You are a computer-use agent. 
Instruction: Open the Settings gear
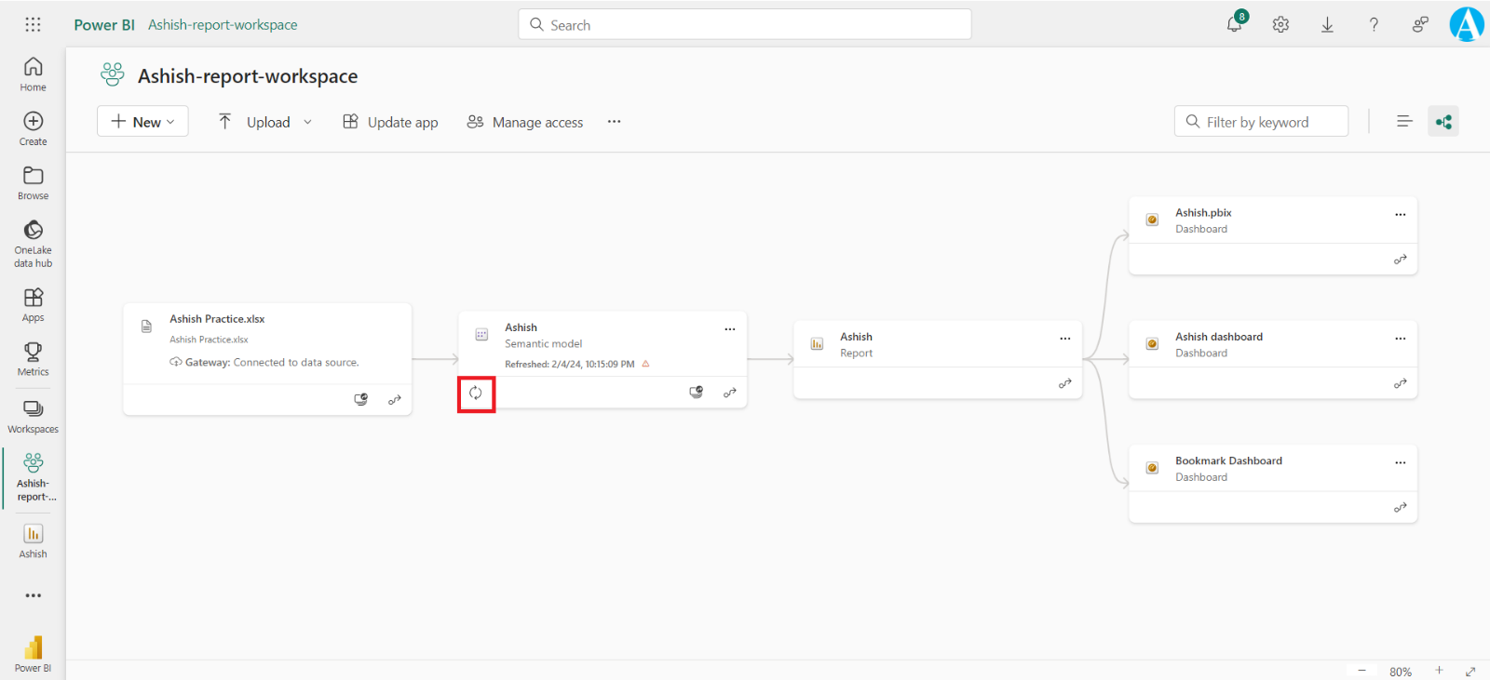click(x=1280, y=25)
